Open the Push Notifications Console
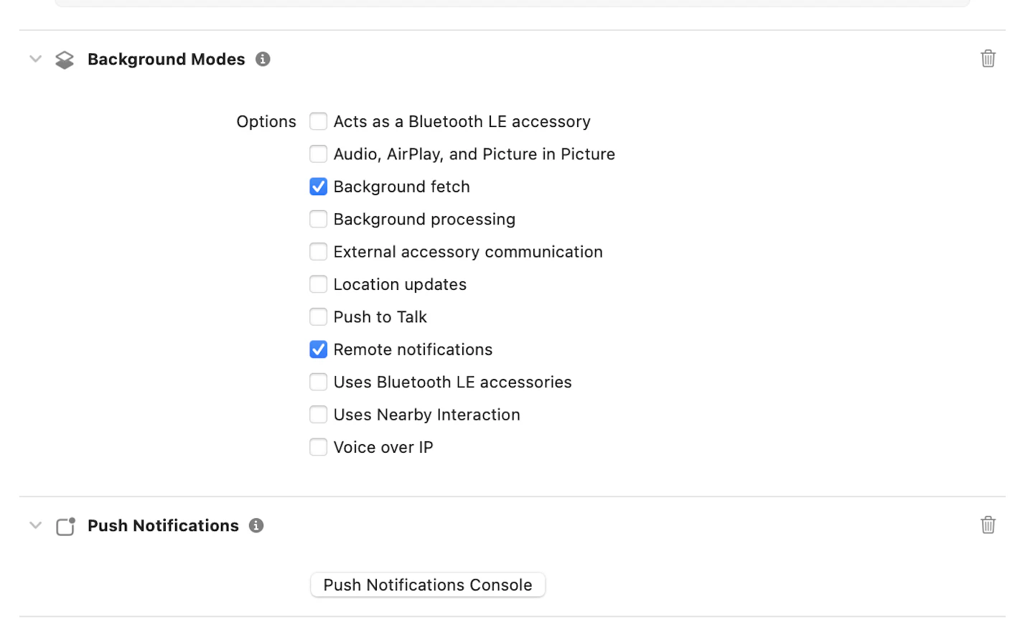This screenshot has width=1025, height=635. (428, 585)
